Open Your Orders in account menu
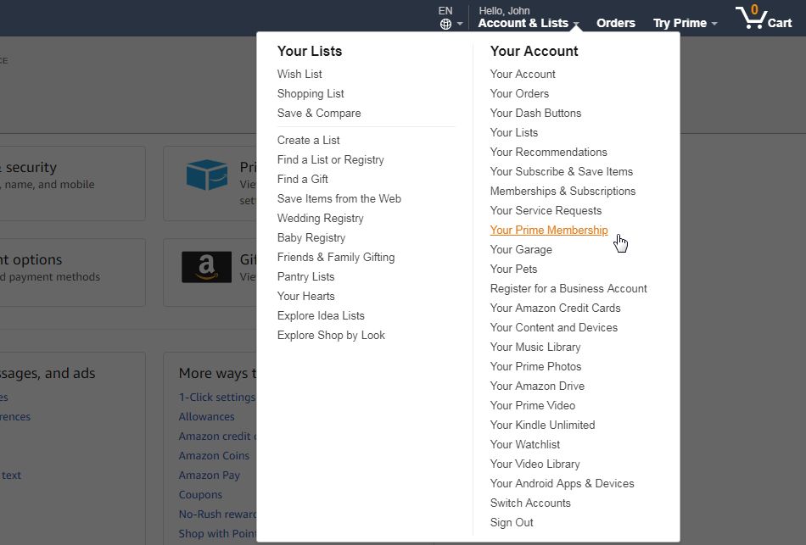The height and width of the screenshot is (545, 806). (519, 94)
